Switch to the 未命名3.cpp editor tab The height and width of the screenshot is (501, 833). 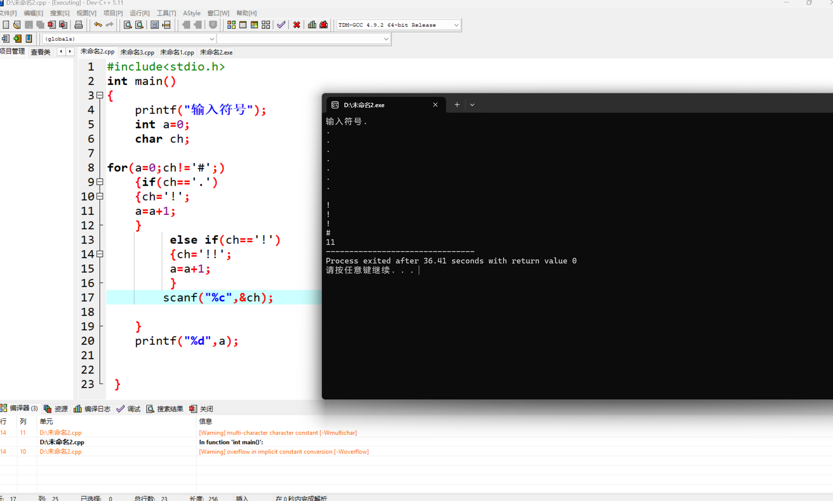(137, 52)
